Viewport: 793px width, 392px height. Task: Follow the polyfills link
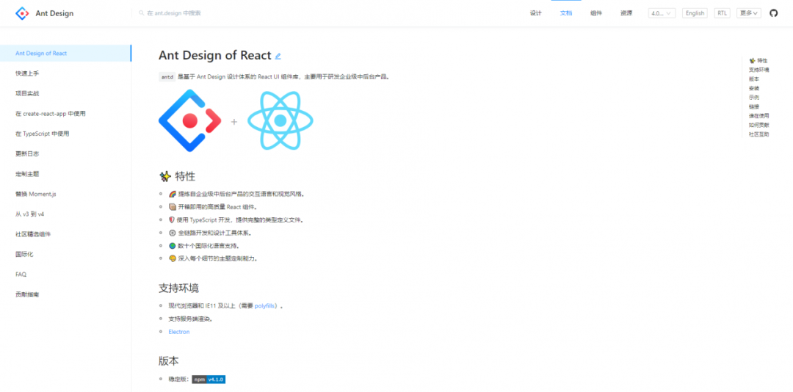pos(266,306)
